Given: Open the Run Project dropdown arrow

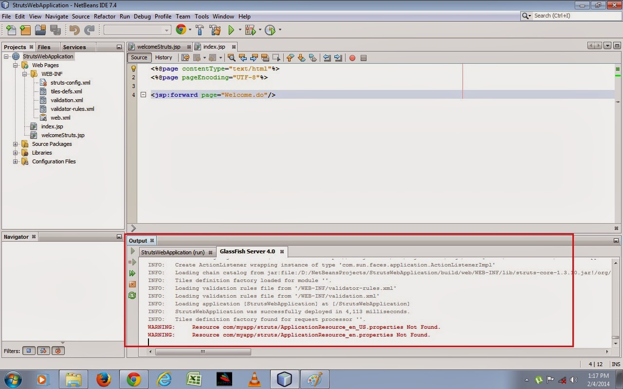Looking at the screenshot, I should pyautogui.click(x=239, y=30).
